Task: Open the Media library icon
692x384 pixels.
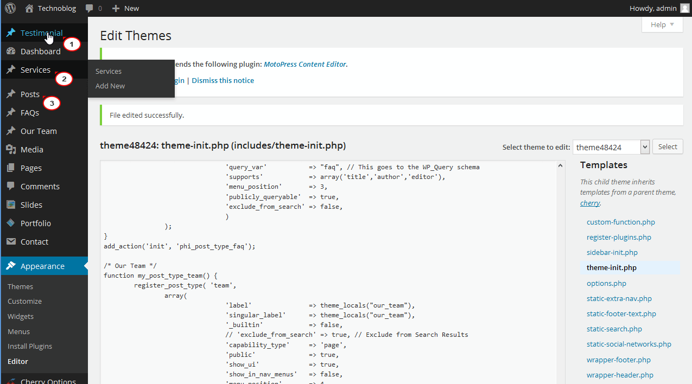Action: [x=12, y=149]
